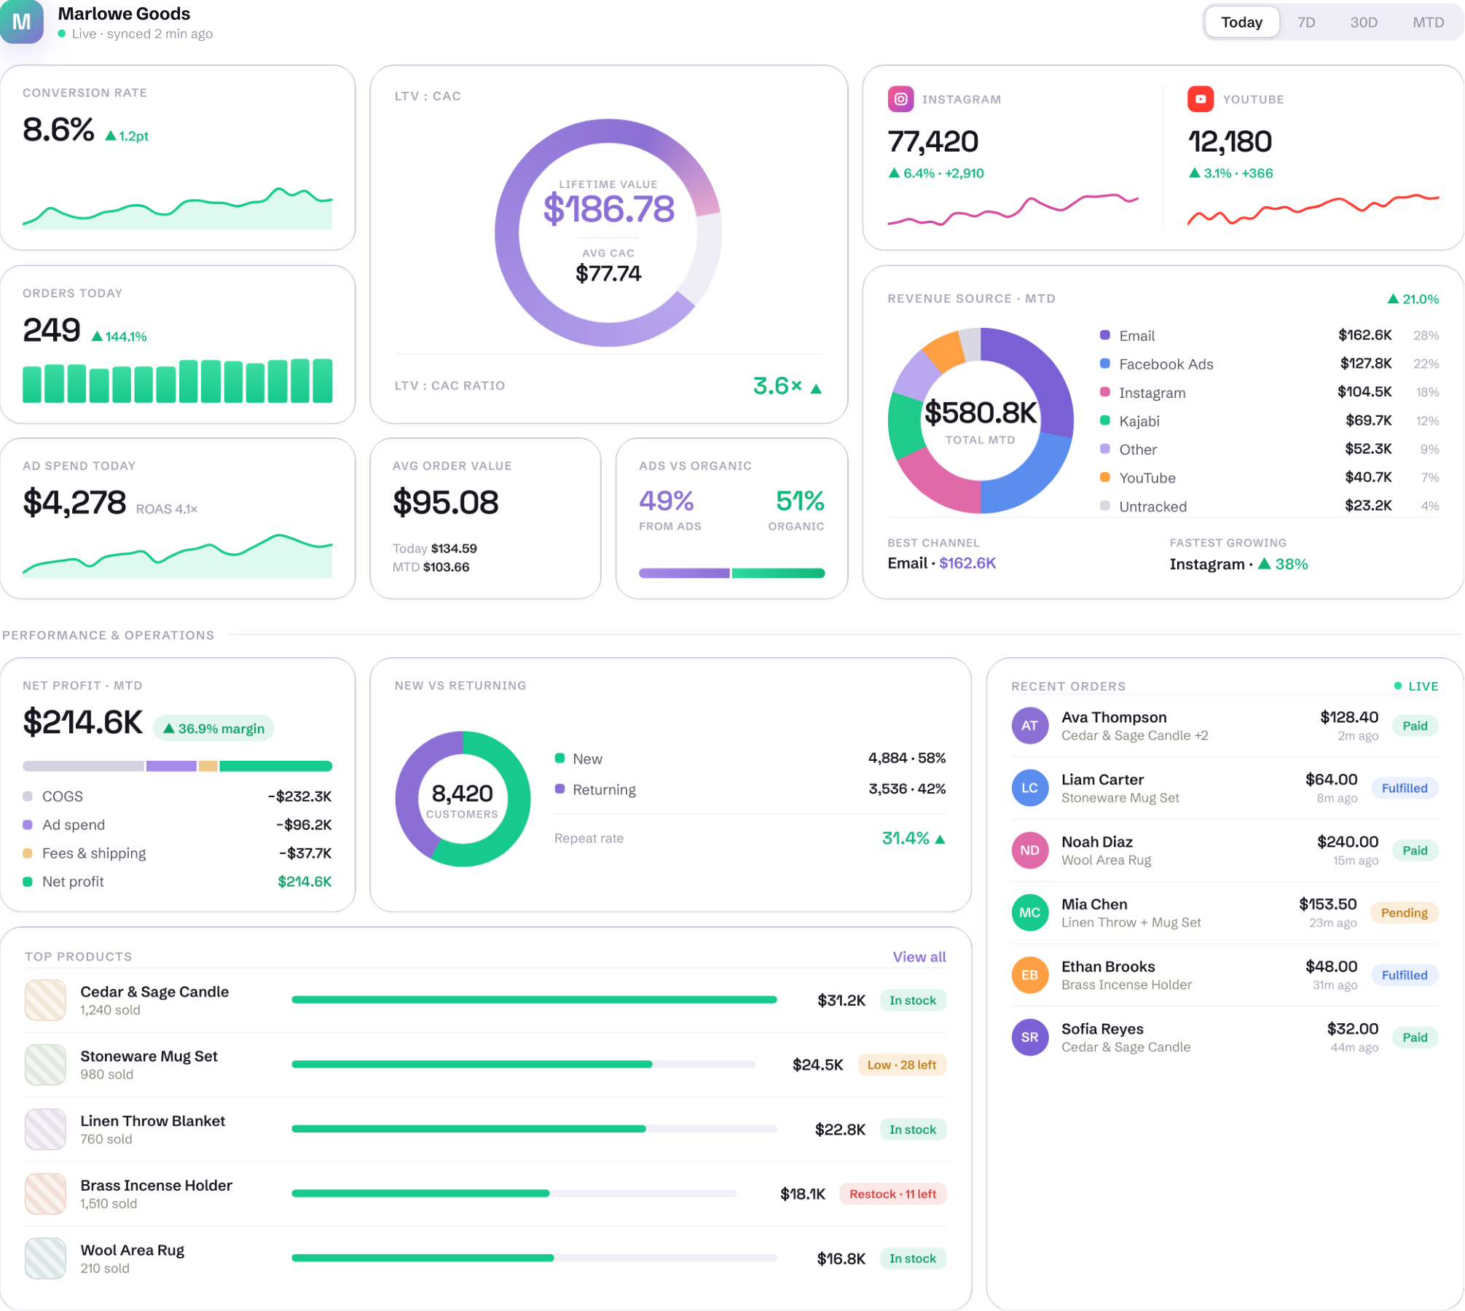This screenshot has width=1465, height=1311.
Task: Click Fulfilled badge on Liam Carter's order
Action: pos(1404,788)
